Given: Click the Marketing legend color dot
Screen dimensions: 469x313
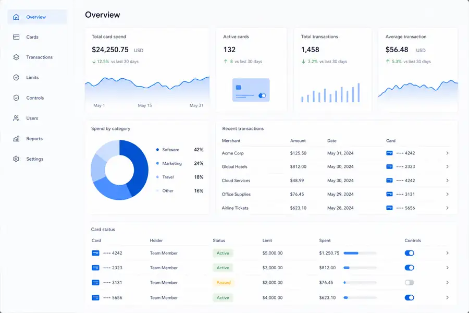Looking at the screenshot, I should [x=157, y=163].
